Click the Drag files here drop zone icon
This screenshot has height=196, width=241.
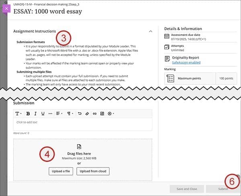(x=79, y=147)
